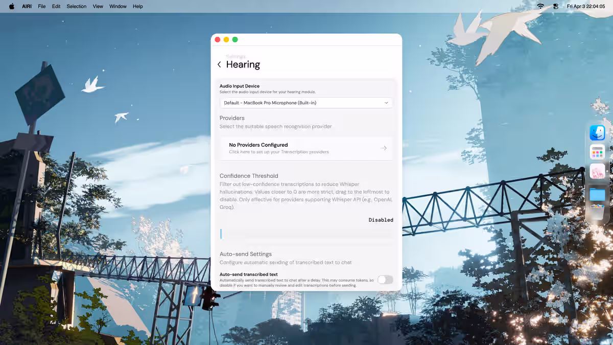The width and height of the screenshot is (613, 345).
Task: Toggle Auto-send transcribed text switch
Action: tap(385, 280)
